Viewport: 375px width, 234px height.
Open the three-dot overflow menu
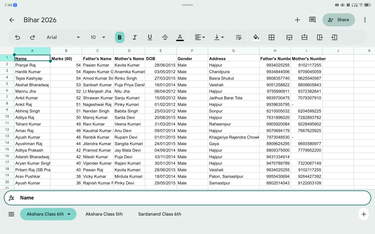click(x=365, y=20)
